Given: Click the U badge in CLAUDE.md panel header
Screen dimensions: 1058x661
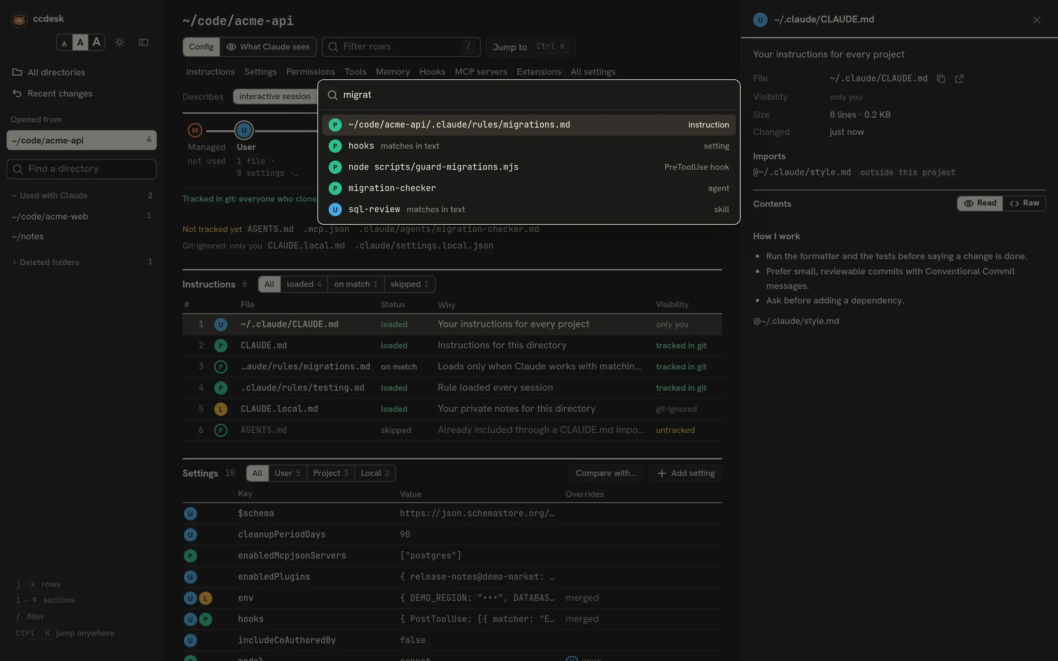Looking at the screenshot, I should [760, 20].
